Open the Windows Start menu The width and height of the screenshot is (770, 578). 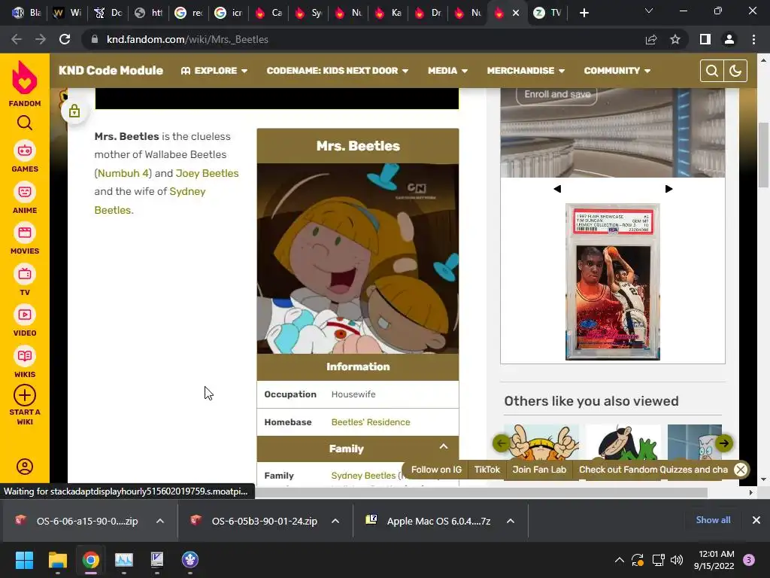pyautogui.click(x=24, y=560)
